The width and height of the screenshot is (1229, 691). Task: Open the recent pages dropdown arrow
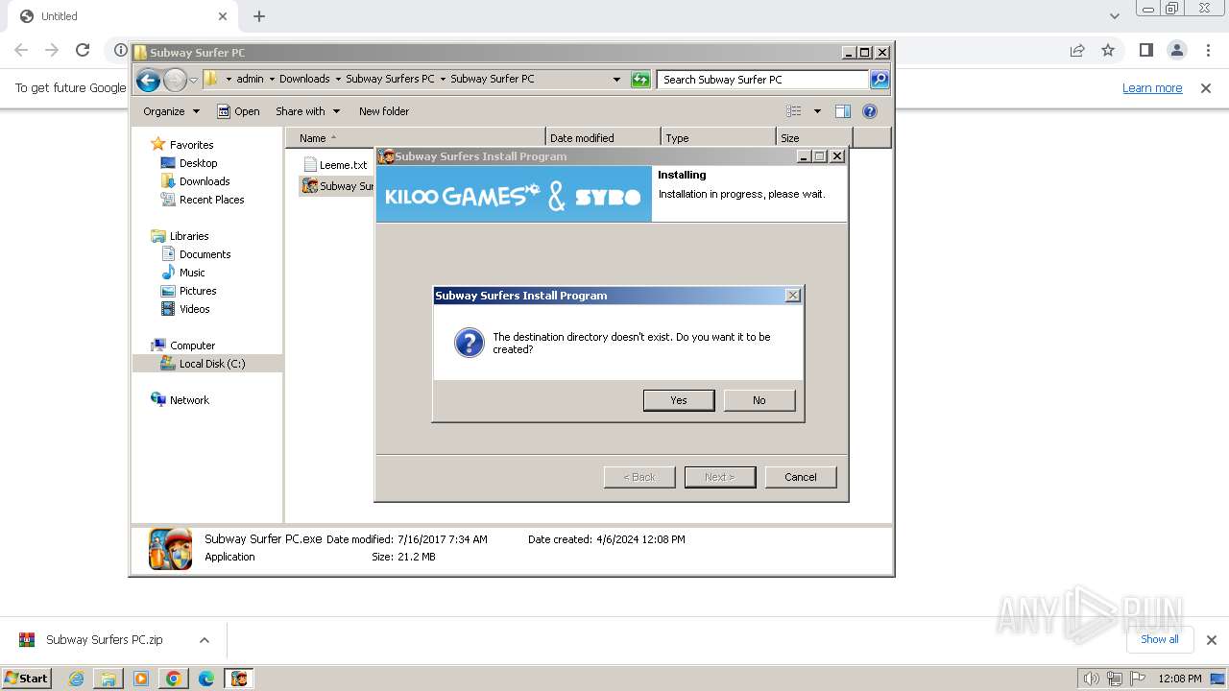click(194, 80)
